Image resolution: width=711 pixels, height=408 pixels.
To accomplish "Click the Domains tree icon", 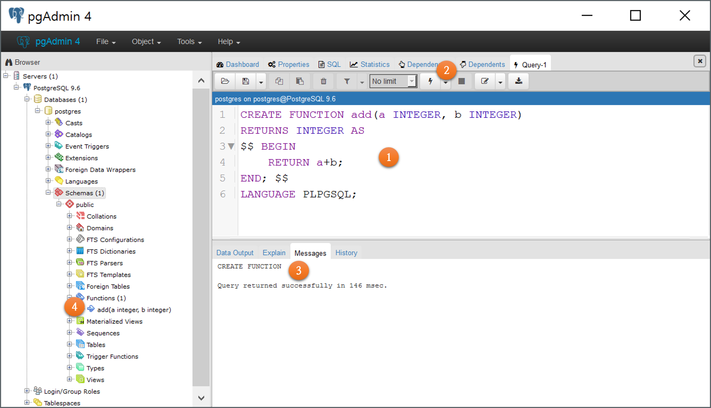I will pos(80,227).
